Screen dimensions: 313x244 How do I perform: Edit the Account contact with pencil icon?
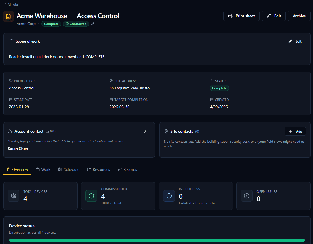click(x=145, y=131)
